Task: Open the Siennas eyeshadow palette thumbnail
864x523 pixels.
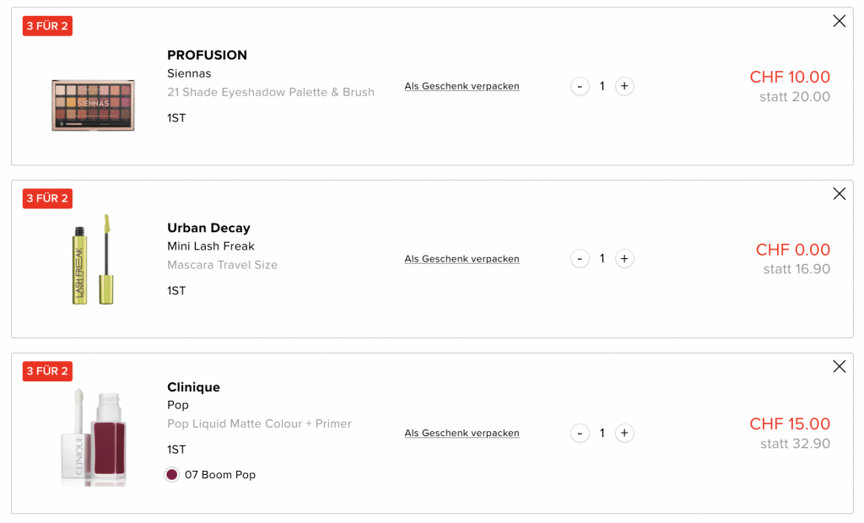Action: point(93,105)
